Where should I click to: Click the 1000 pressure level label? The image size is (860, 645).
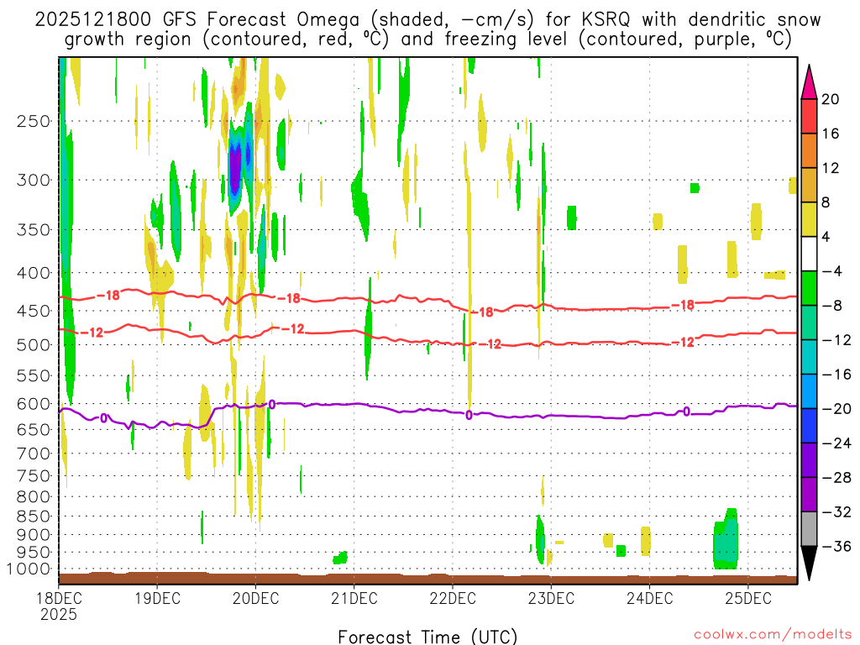29,569
